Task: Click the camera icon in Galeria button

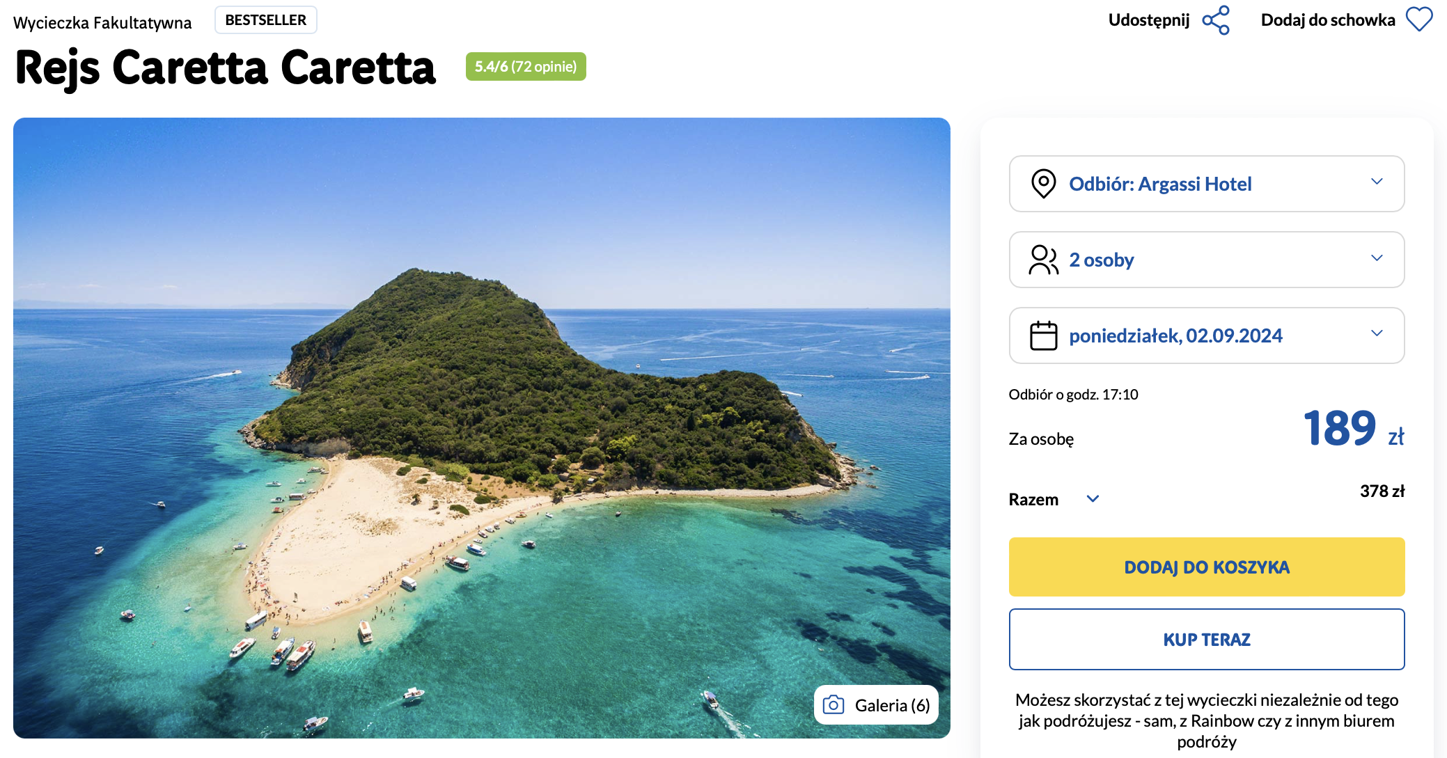Action: coord(833,705)
